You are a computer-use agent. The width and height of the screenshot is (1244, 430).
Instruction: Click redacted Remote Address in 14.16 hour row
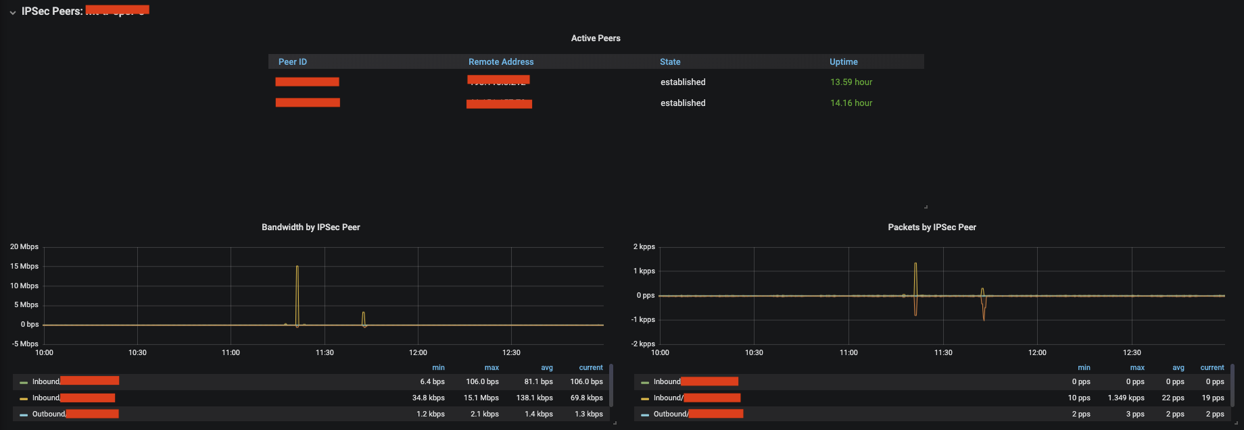pos(499,103)
